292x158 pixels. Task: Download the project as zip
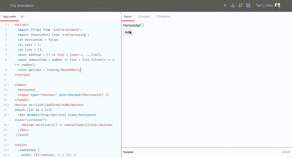click(x=233, y=5)
